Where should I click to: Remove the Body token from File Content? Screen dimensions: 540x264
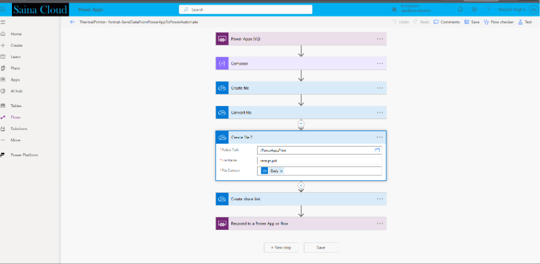click(x=282, y=171)
